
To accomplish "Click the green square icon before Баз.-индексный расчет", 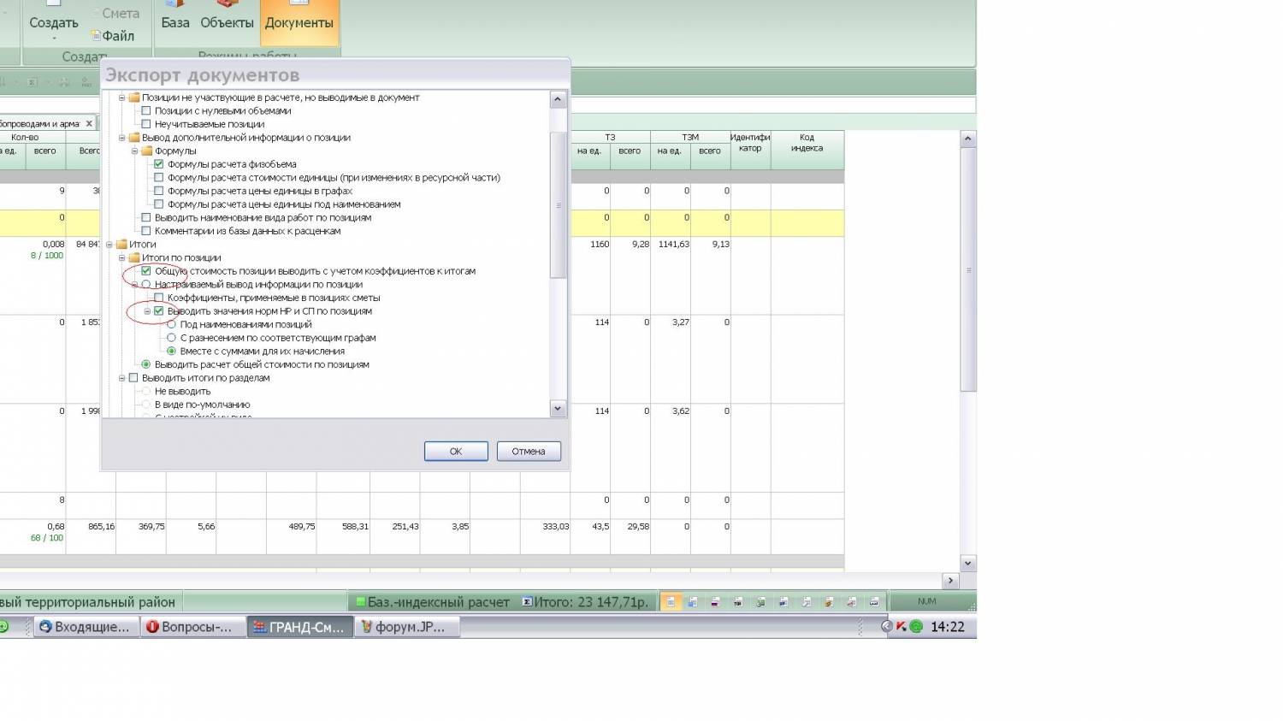I will pyautogui.click(x=361, y=602).
